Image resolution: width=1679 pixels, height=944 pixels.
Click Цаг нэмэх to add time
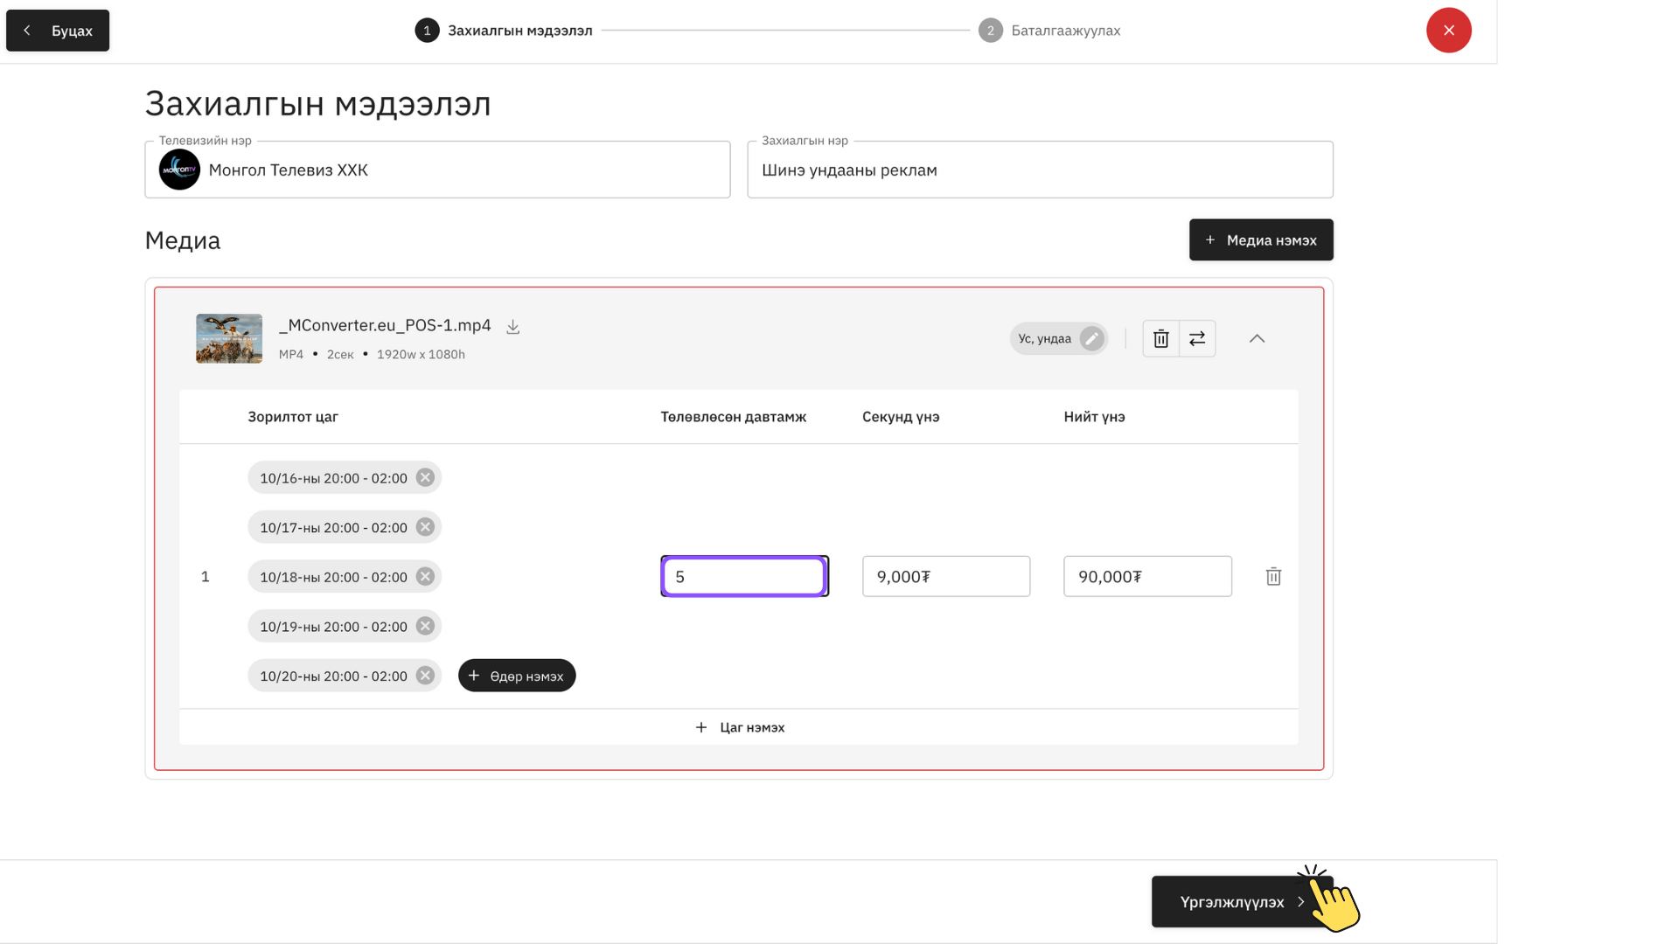coord(739,727)
